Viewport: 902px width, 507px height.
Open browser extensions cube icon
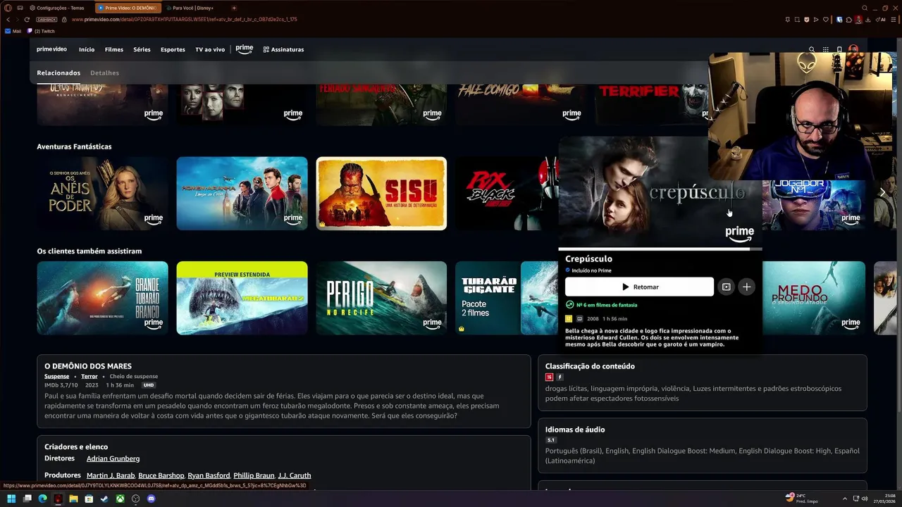tap(848, 19)
